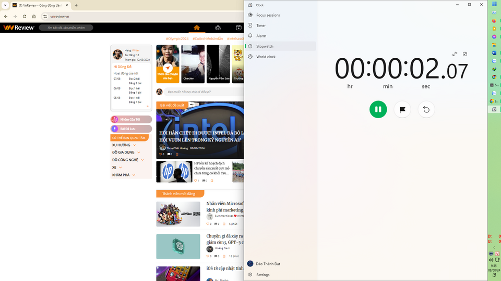
Task: Go back in the Chrome browser
Action: (6, 16)
